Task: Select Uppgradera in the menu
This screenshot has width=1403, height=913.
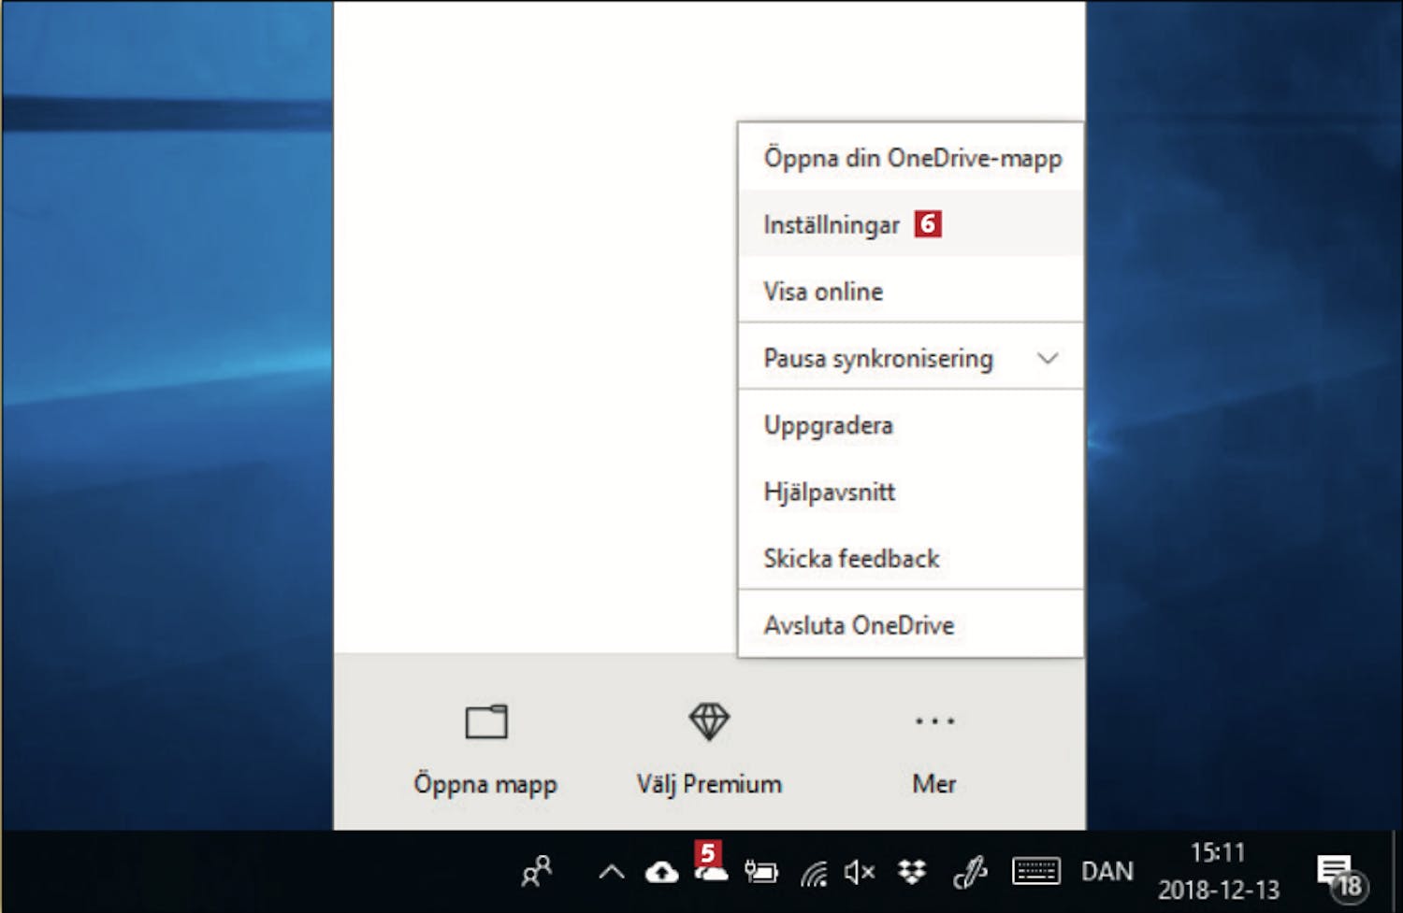Action: [910, 425]
